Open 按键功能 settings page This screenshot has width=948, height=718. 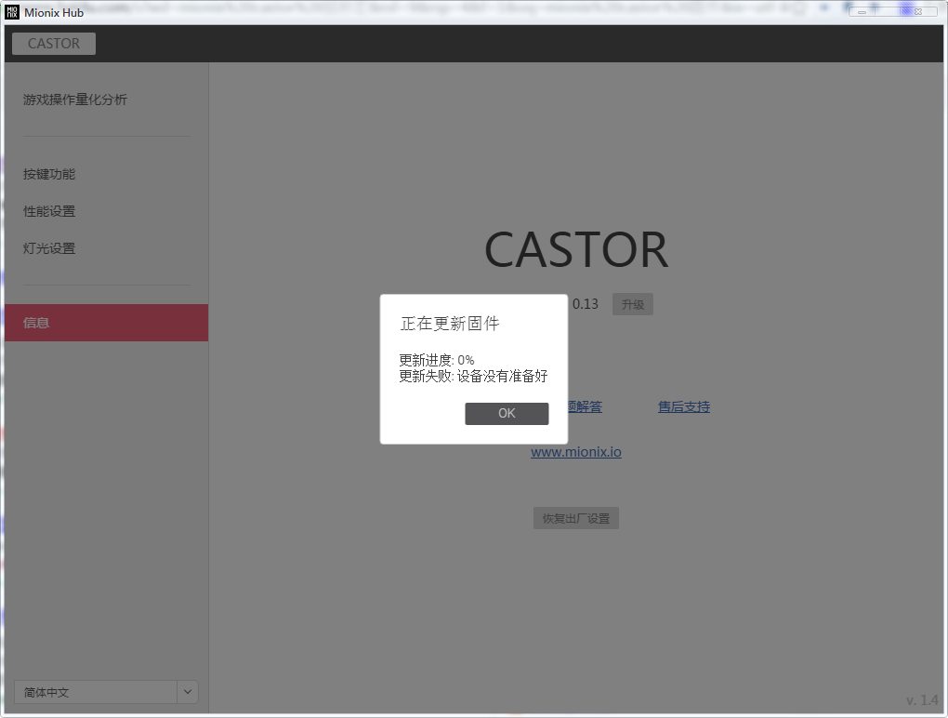pos(49,174)
